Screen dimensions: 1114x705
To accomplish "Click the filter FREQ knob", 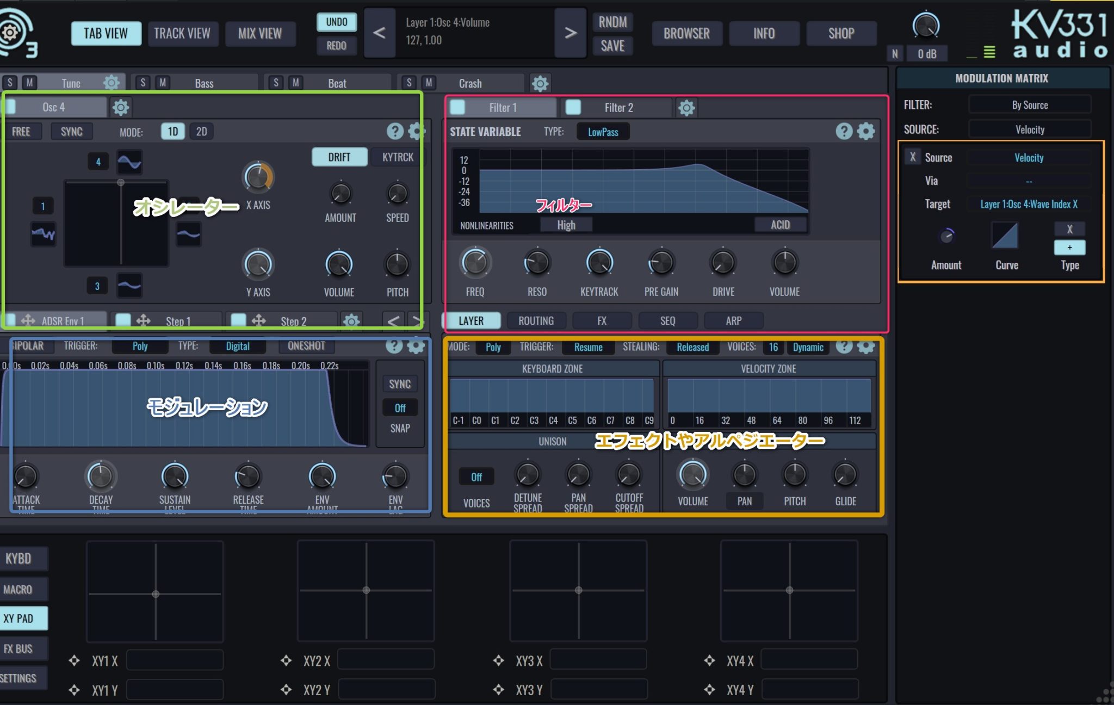I will (475, 263).
